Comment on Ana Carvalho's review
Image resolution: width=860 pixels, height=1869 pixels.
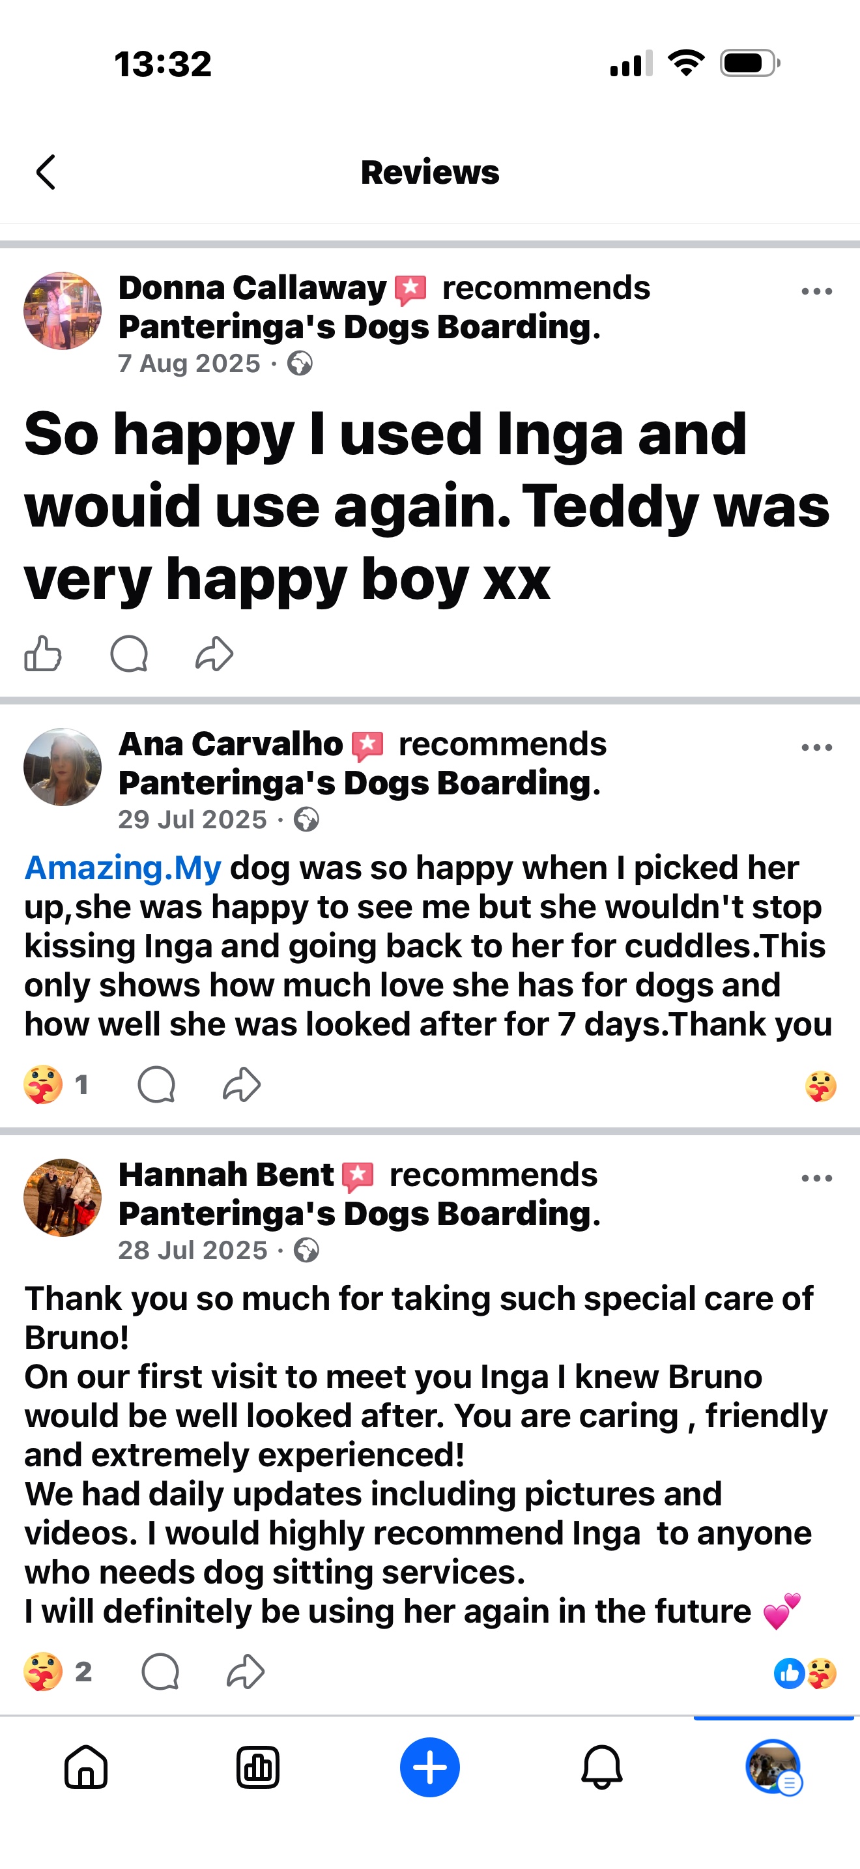[x=156, y=1084]
